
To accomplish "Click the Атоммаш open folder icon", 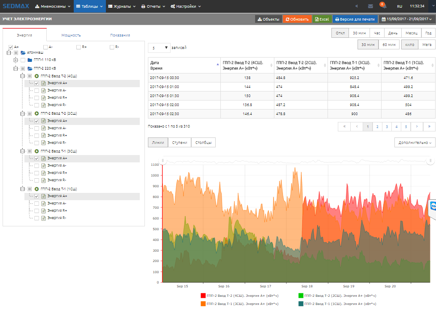I will click(23, 52).
